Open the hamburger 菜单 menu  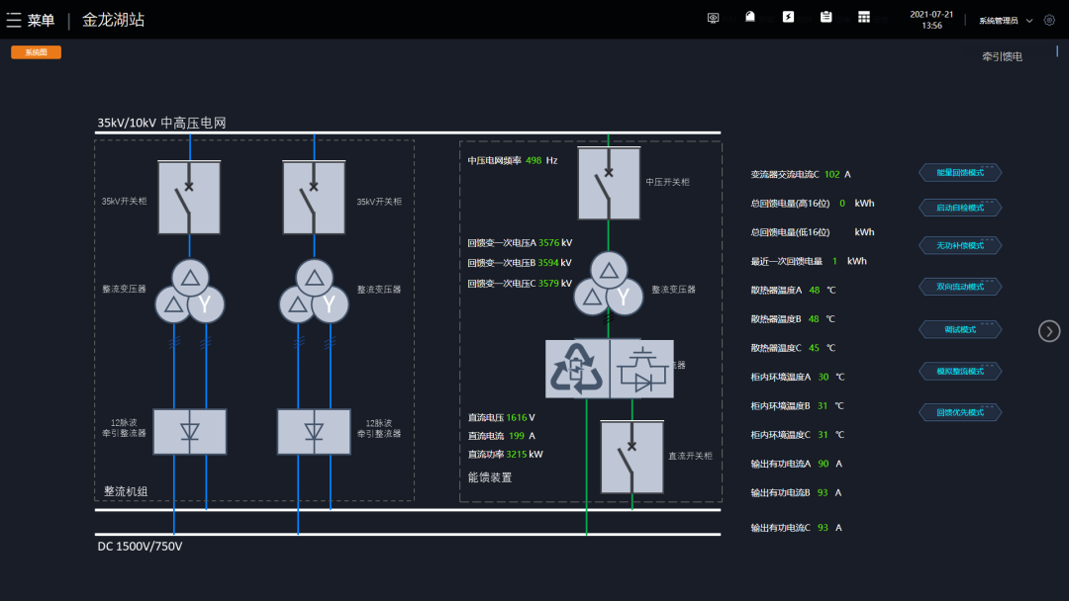click(30, 20)
